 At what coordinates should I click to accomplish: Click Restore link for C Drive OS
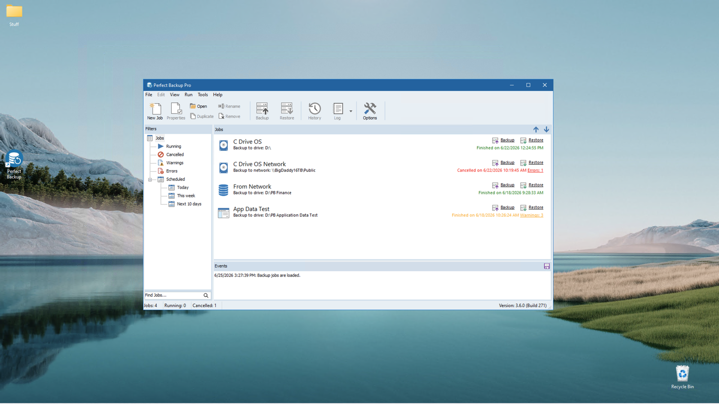click(536, 140)
